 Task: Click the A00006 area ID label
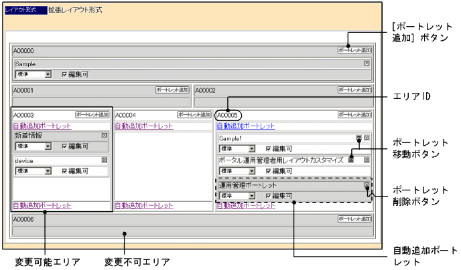click(x=23, y=220)
